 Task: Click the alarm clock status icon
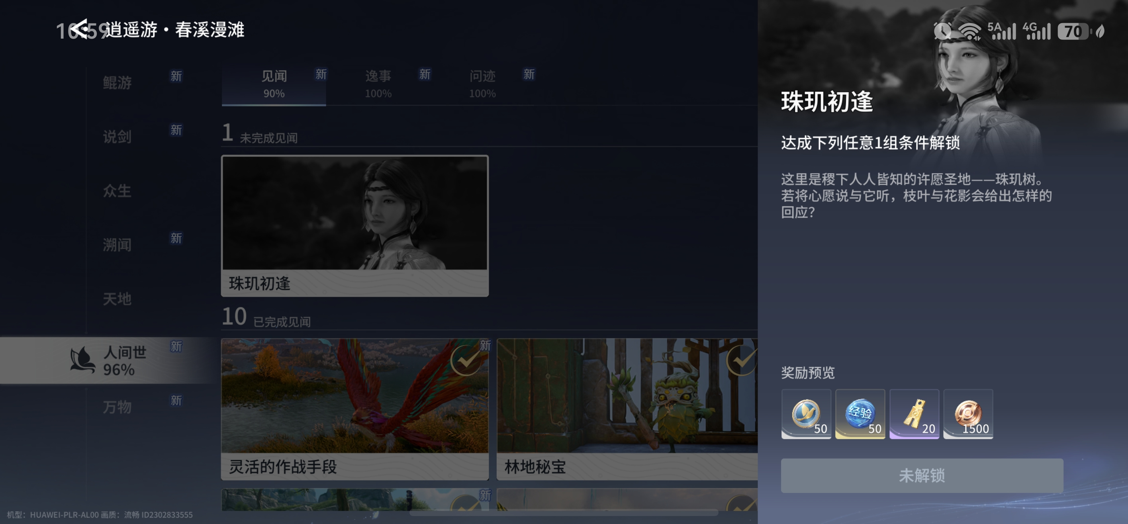(x=942, y=31)
